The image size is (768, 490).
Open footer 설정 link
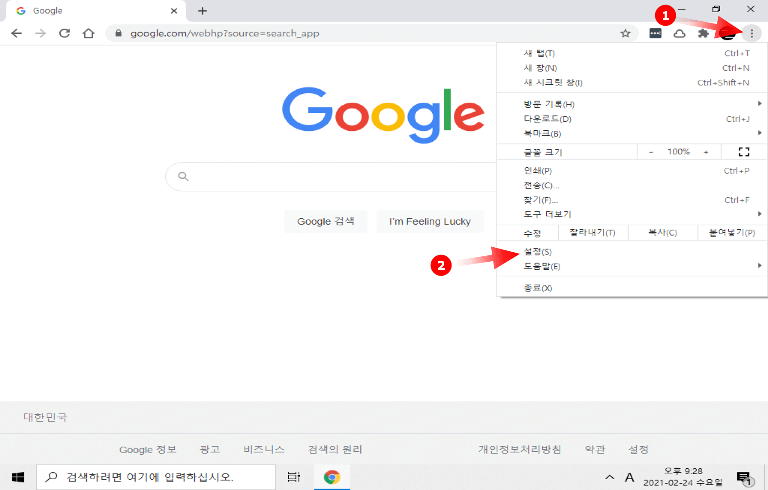(638, 450)
